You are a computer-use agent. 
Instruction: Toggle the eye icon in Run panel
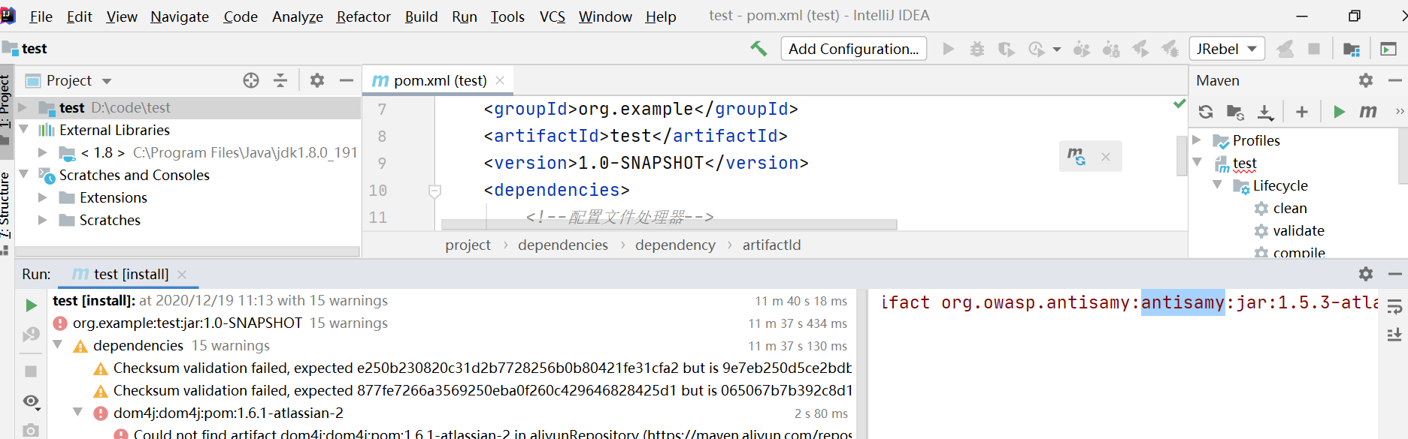click(31, 401)
